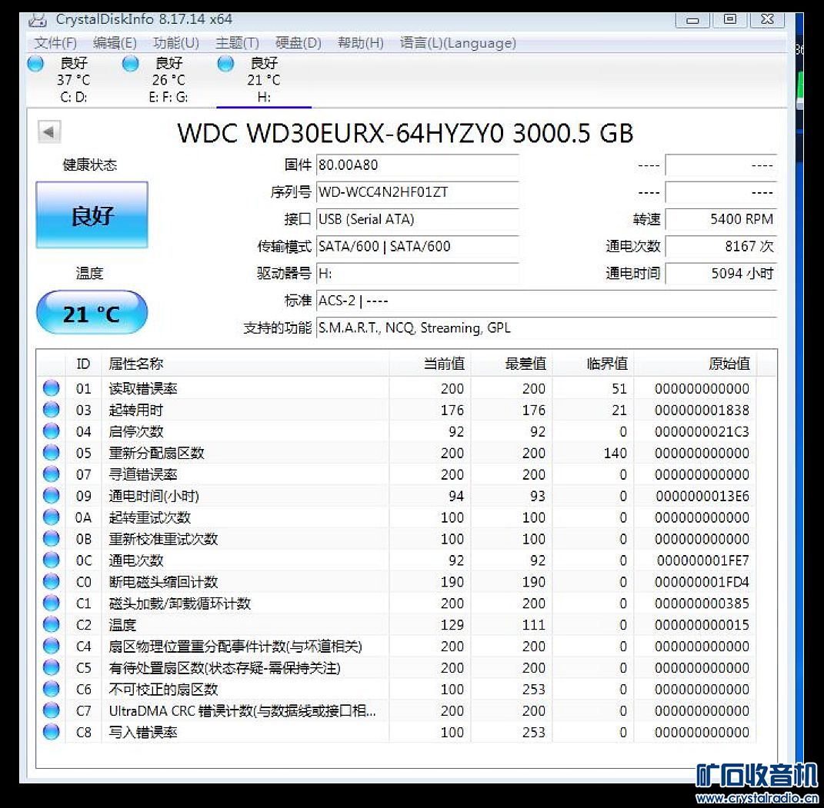
Task: Click the CrystalDiskInfo title bar app icon
Action: (37, 21)
